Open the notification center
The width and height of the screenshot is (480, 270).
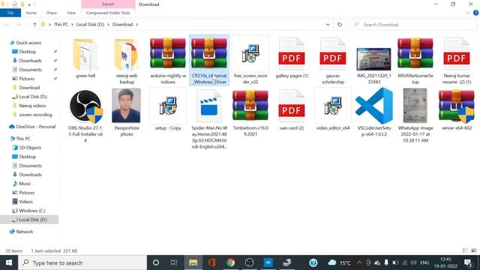[x=468, y=262]
